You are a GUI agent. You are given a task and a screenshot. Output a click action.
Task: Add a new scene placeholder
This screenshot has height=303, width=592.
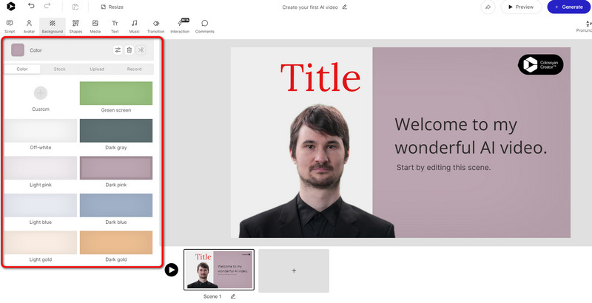click(x=294, y=270)
